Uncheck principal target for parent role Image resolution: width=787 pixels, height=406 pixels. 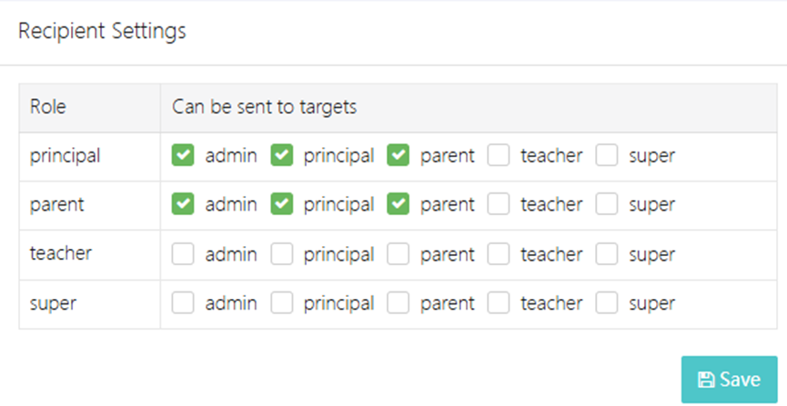click(282, 204)
